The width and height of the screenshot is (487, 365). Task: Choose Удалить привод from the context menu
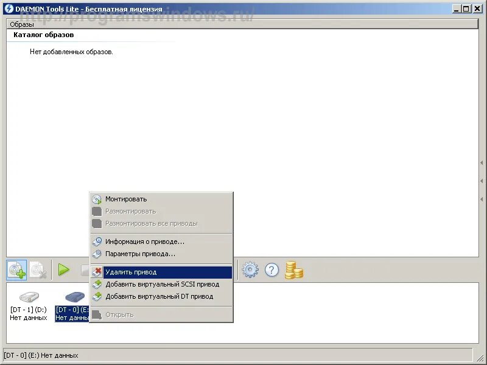click(x=161, y=272)
